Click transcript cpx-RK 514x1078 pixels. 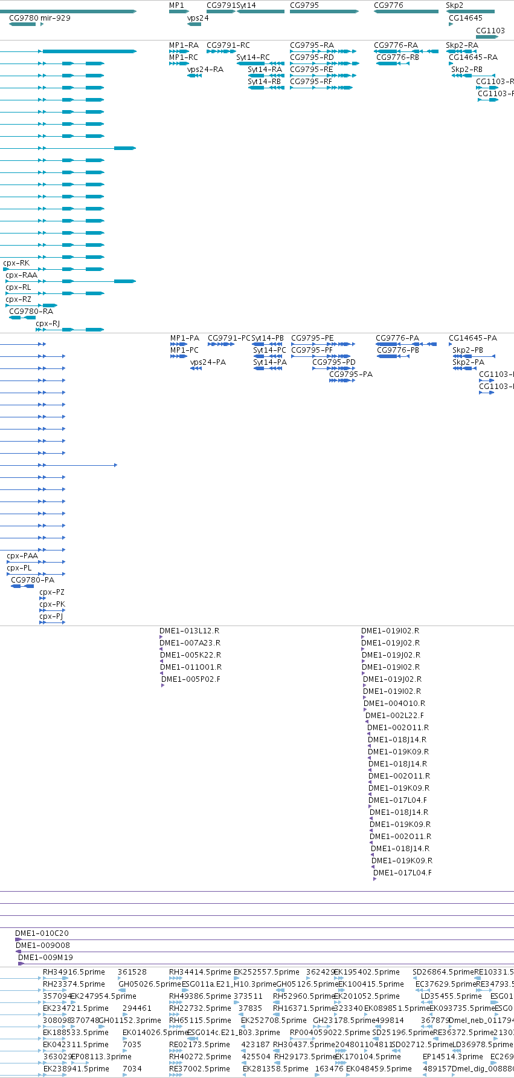pyautogui.click(x=16, y=263)
